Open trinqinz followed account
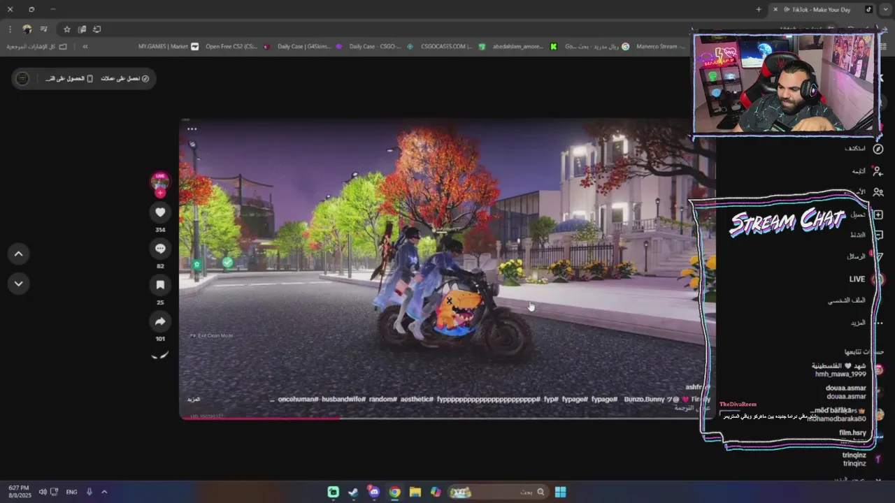This screenshot has width=895, height=503. pyautogui.click(x=854, y=459)
